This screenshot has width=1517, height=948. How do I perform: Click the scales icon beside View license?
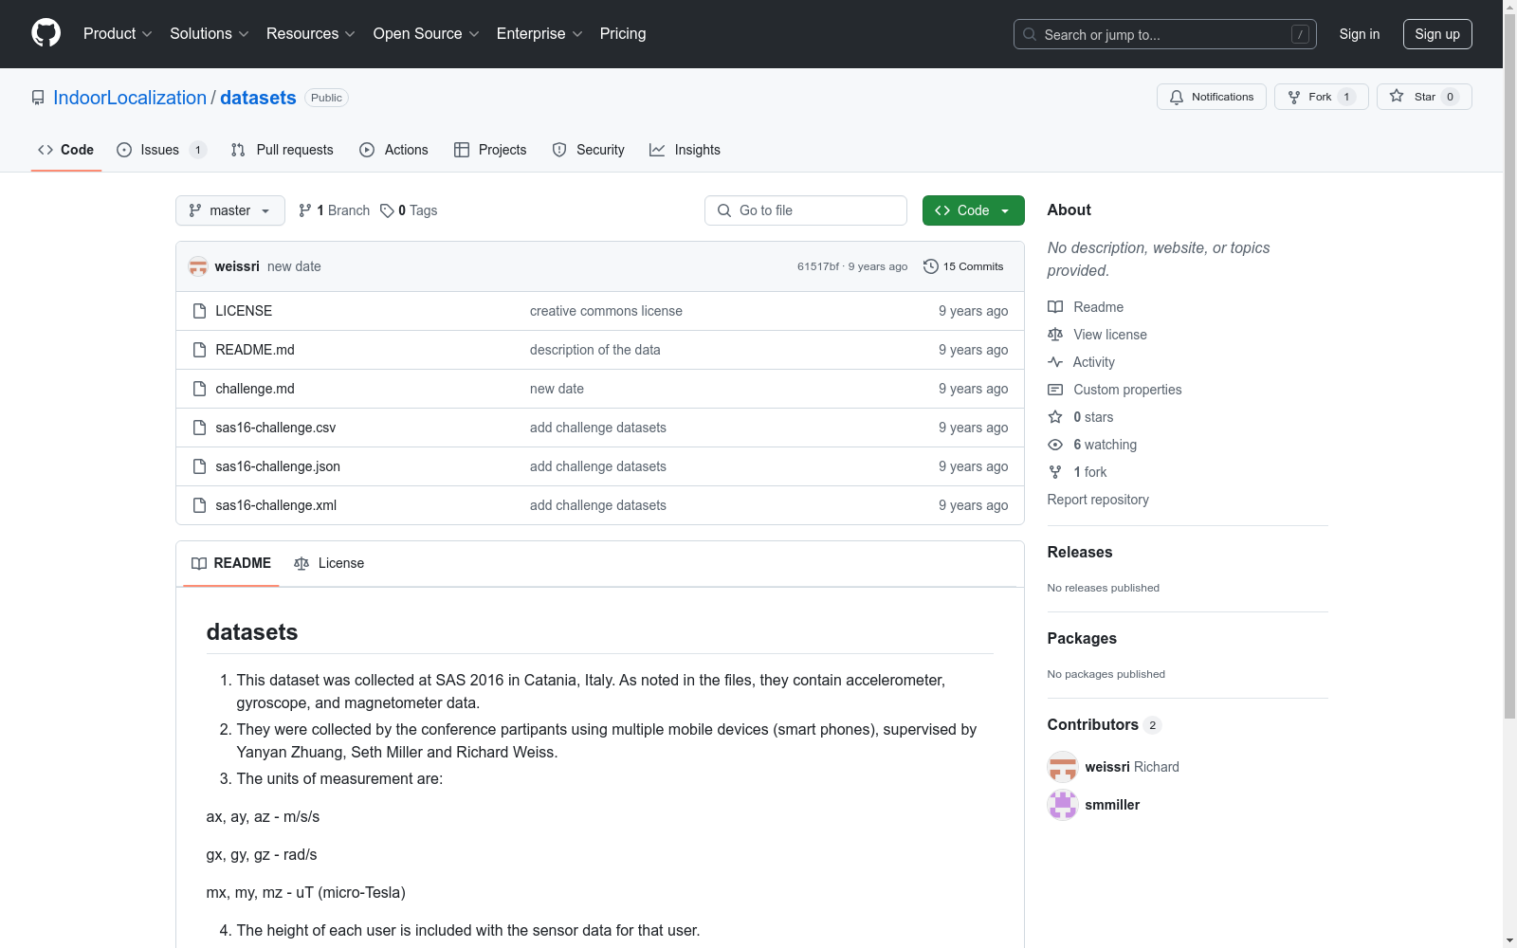(x=1055, y=335)
